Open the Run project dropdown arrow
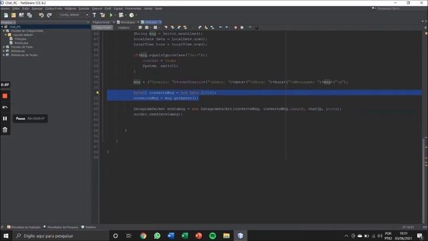Screen dimensions: 428x241 click(114, 15)
